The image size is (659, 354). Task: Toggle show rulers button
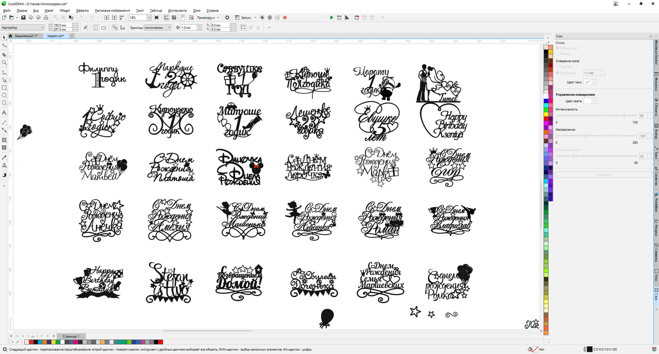click(167, 18)
